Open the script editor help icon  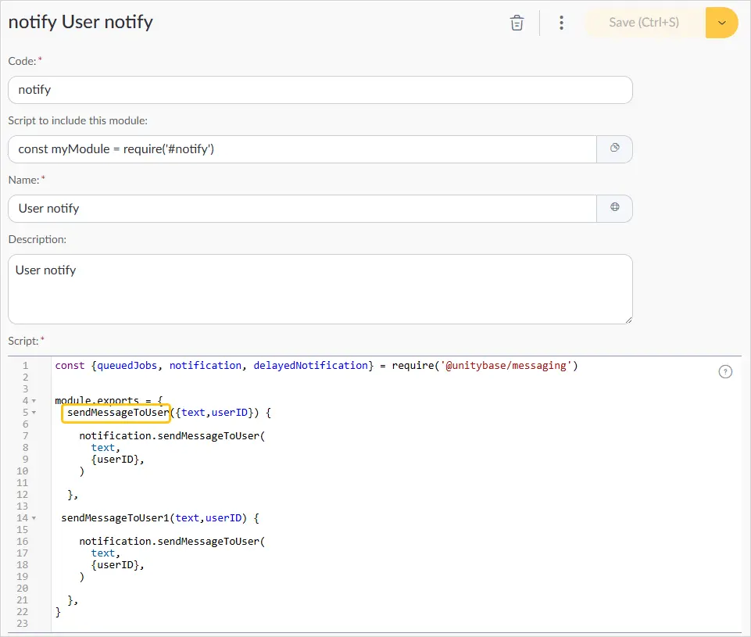[725, 372]
